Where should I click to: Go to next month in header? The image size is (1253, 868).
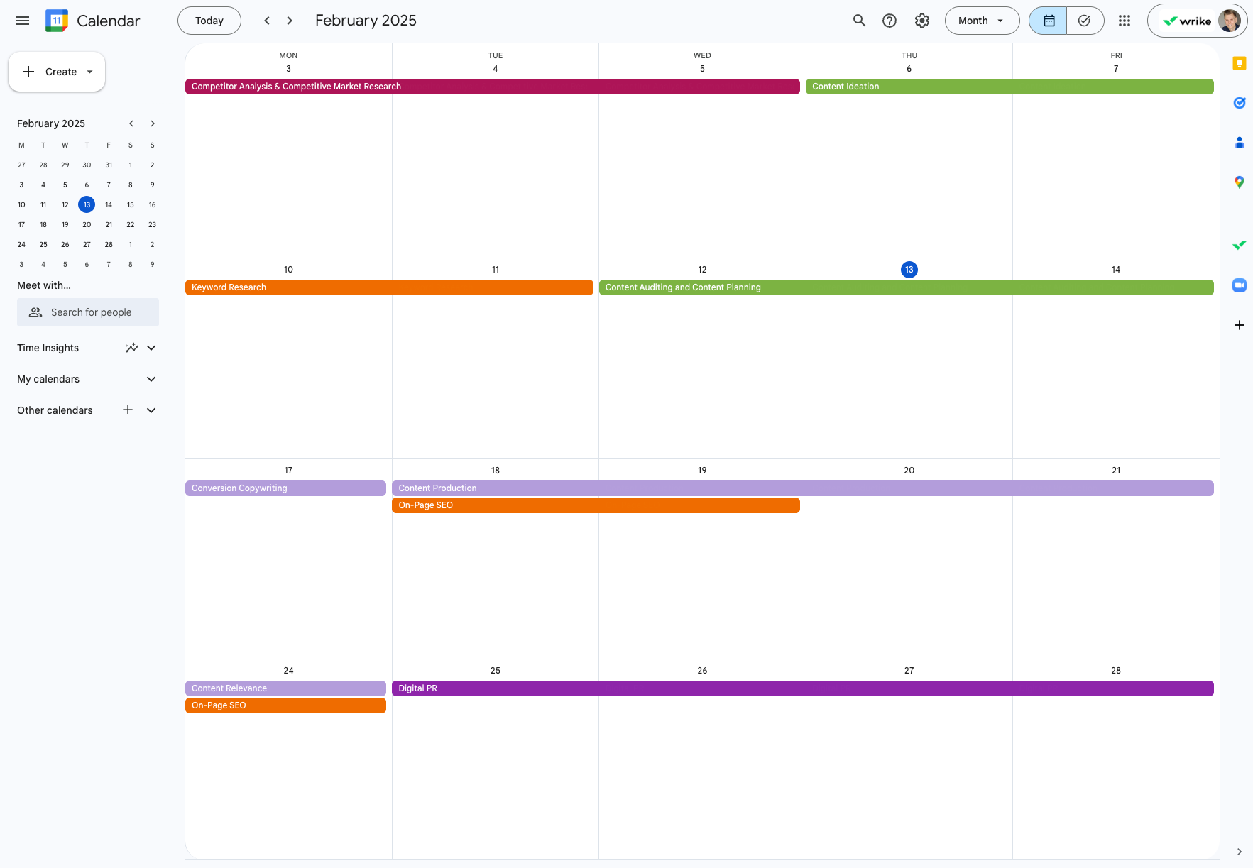point(290,21)
